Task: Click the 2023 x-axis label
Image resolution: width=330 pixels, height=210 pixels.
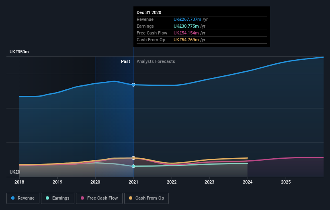Action: point(210,182)
